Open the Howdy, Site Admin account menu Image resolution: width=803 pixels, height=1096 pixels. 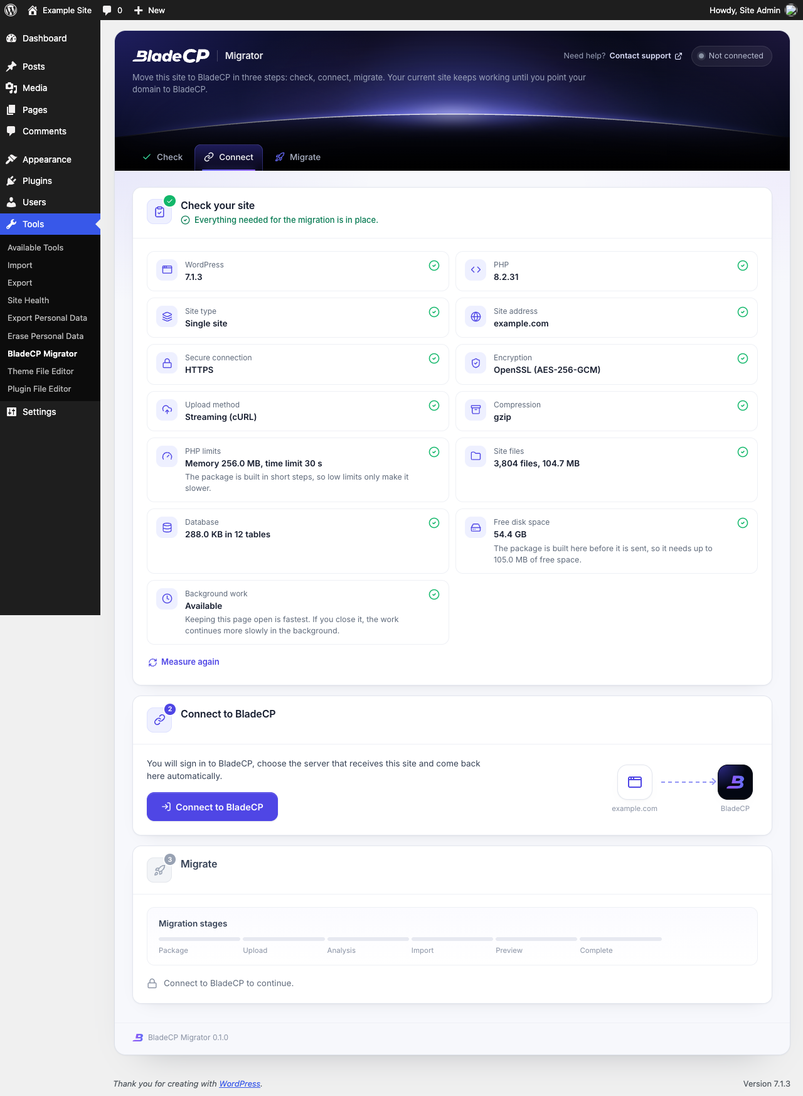[x=753, y=10]
